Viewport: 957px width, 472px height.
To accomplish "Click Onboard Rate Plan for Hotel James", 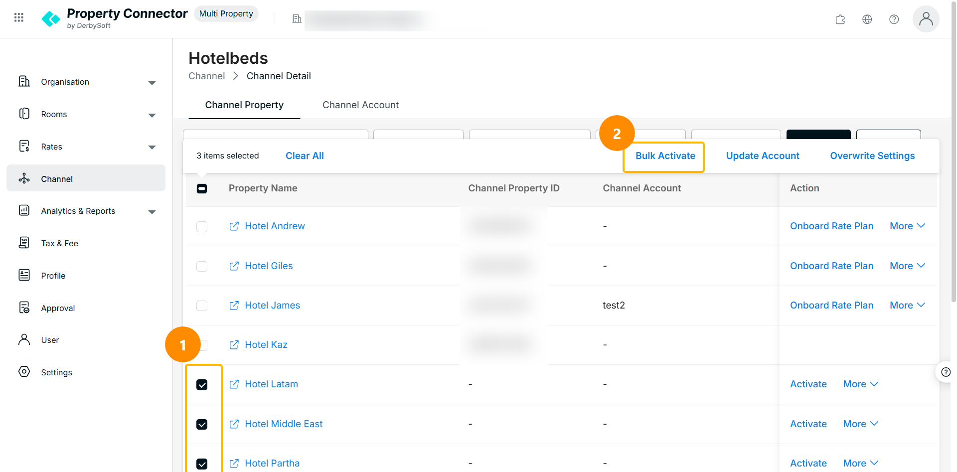I will click(x=831, y=305).
